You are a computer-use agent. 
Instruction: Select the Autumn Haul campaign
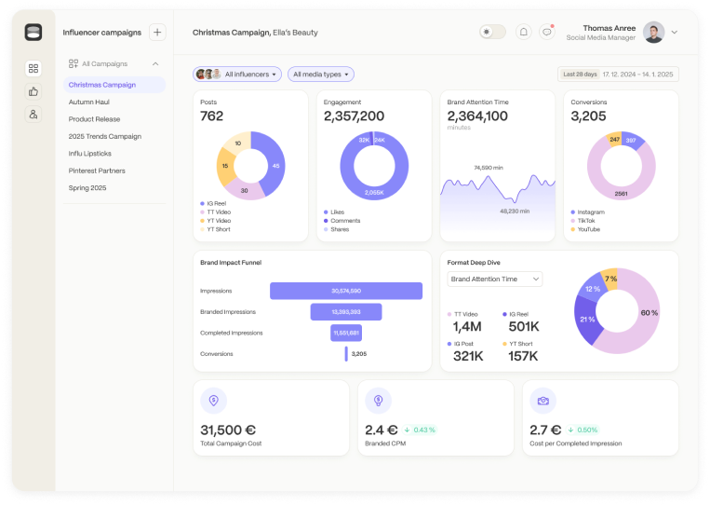click(89, 102)
